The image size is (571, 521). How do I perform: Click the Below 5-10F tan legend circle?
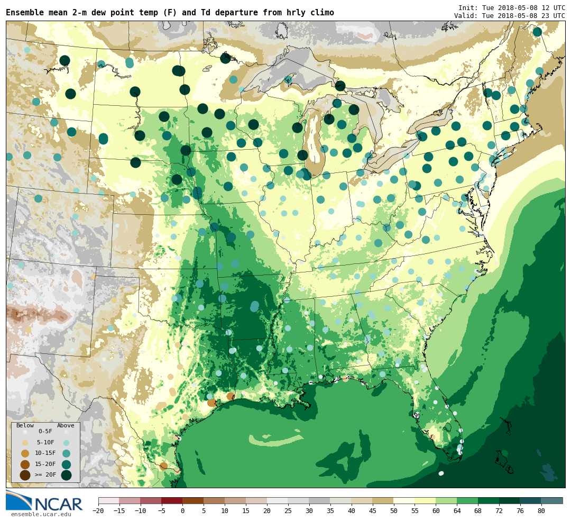click(25, 443)
